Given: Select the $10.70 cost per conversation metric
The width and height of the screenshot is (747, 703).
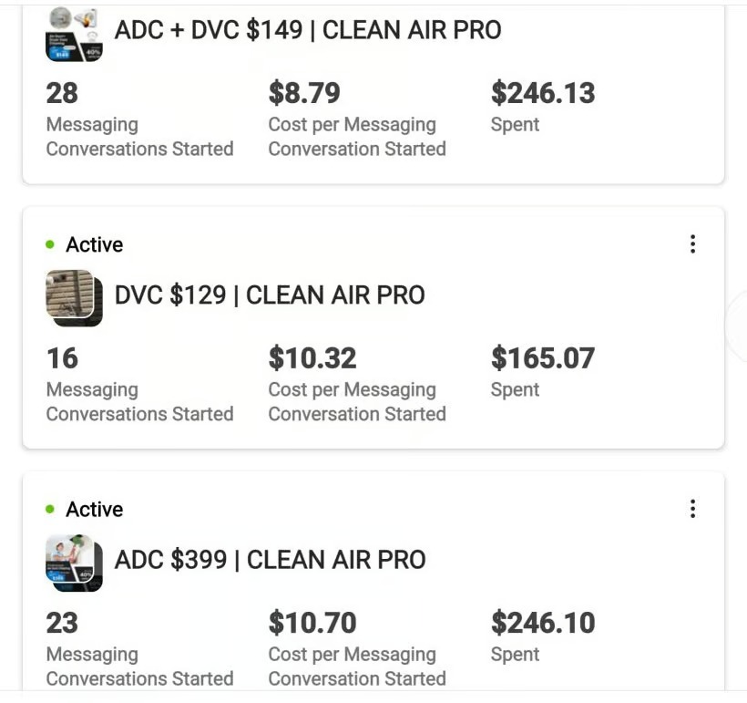Looking at the screenshot, I should pyautogui.click(x=312, y=623).
